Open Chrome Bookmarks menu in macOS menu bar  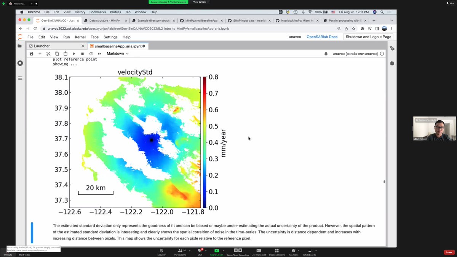(98, 12)
